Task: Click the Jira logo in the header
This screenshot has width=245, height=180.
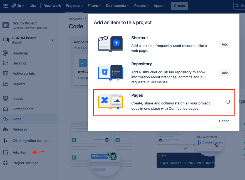Action: pos(18,6)
